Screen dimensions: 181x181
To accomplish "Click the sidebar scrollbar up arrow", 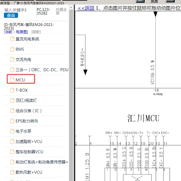I will [71, 8].
